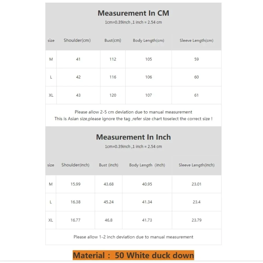Click the Bust (inch) column header
The image size is (263, 263).
coord(109,165)
